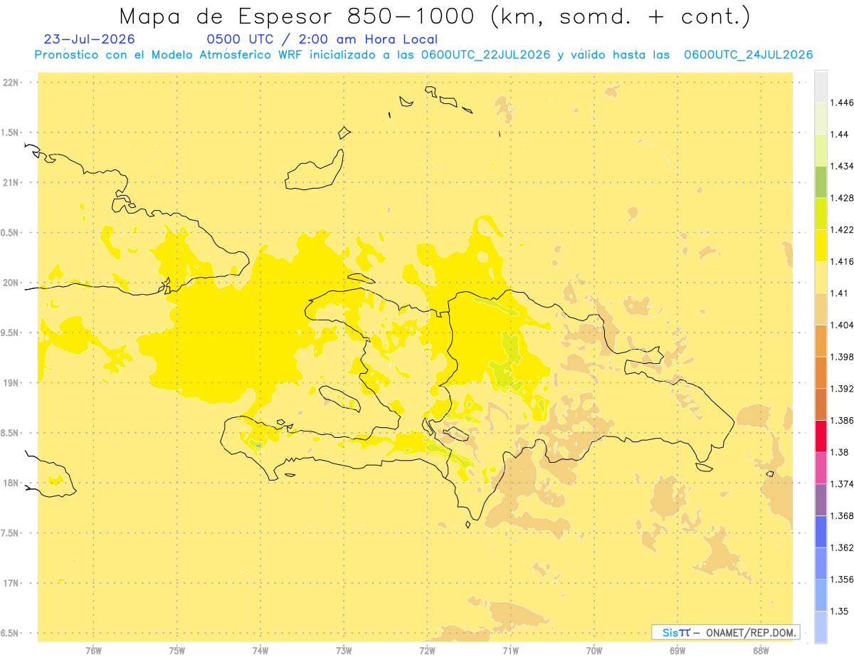
Task: Click the legend value '1.434'
Action: 841,166
